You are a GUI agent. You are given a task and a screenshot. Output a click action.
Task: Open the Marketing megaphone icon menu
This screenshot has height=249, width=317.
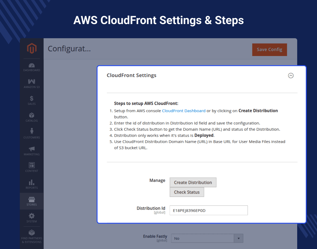[31, 151]
